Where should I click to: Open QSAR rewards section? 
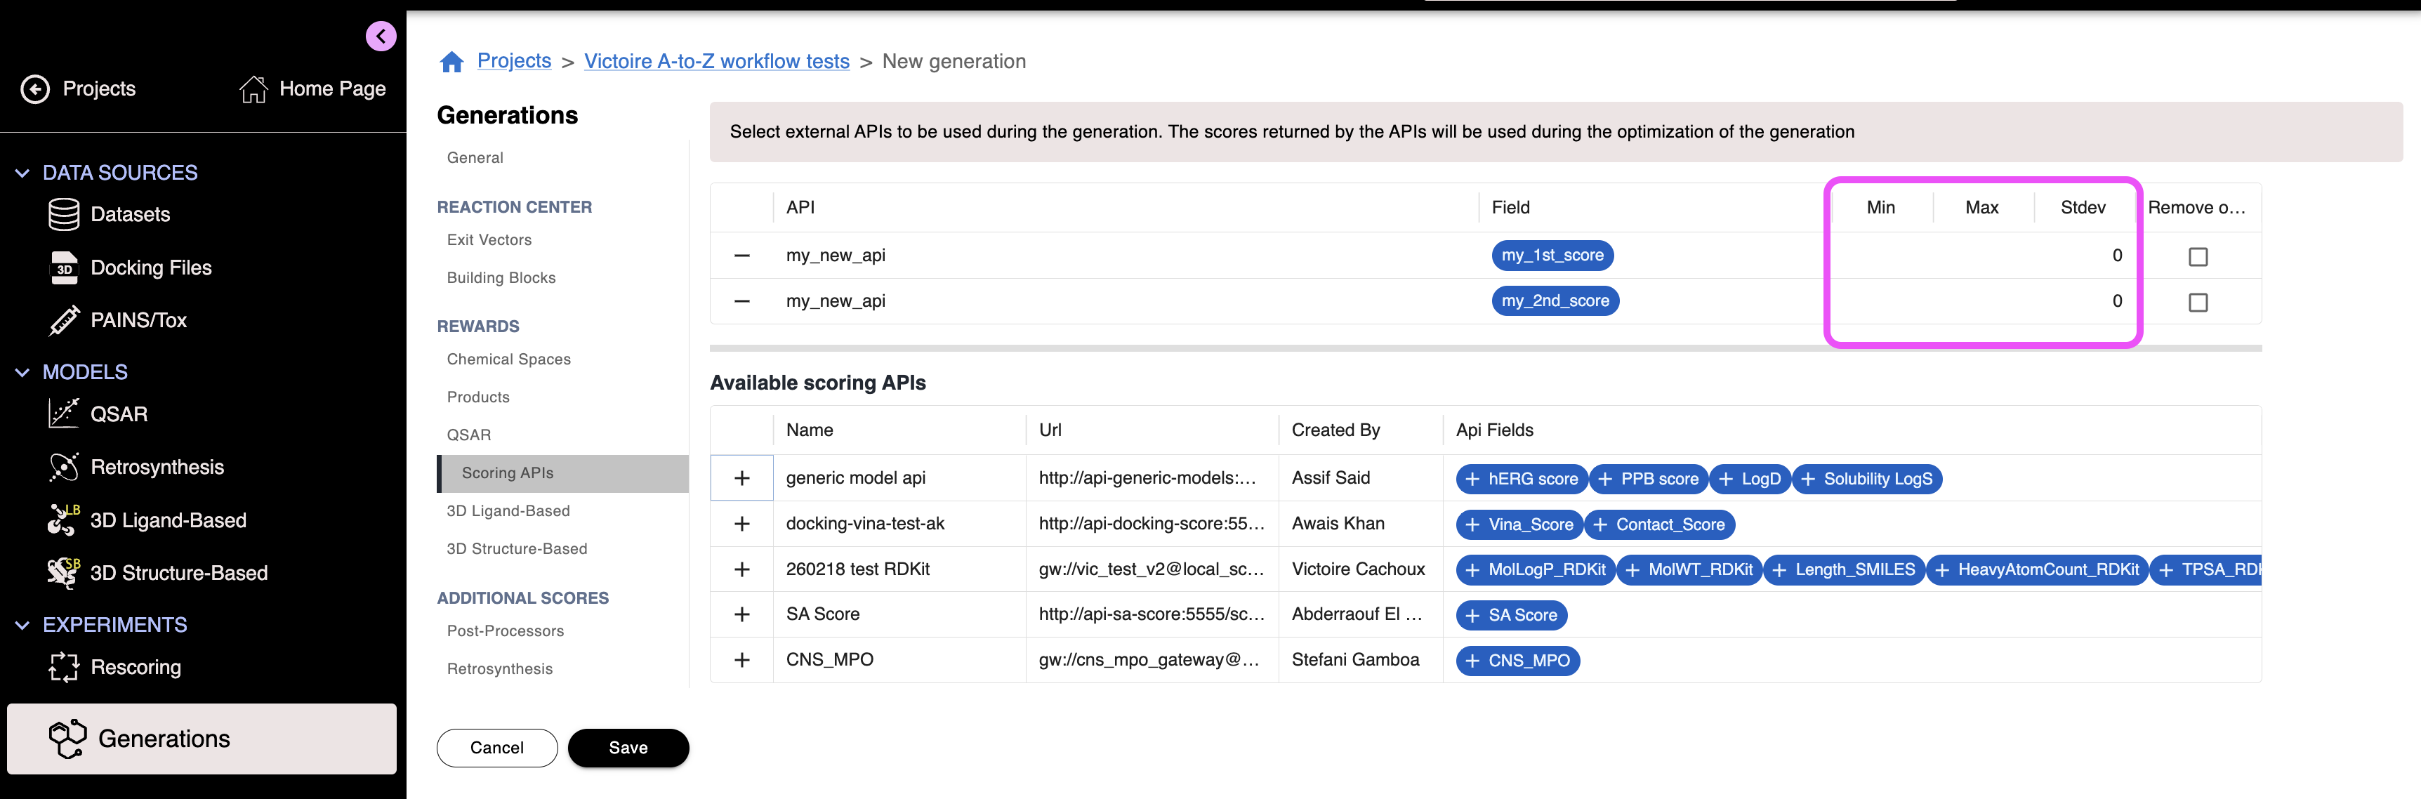pyautogui.click(x=469, y=435)
